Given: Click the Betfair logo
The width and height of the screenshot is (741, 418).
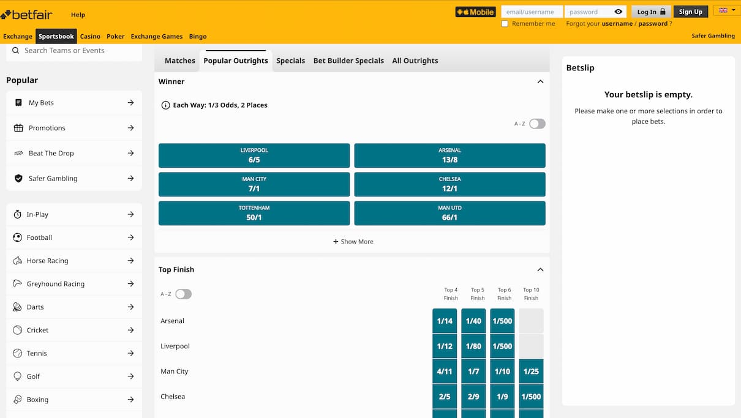Looking at the screenshot, I should (26, 14).
